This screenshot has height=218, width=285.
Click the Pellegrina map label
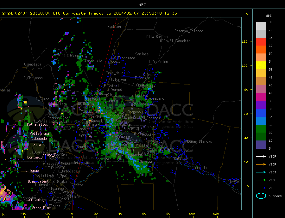tap(39, 134)
